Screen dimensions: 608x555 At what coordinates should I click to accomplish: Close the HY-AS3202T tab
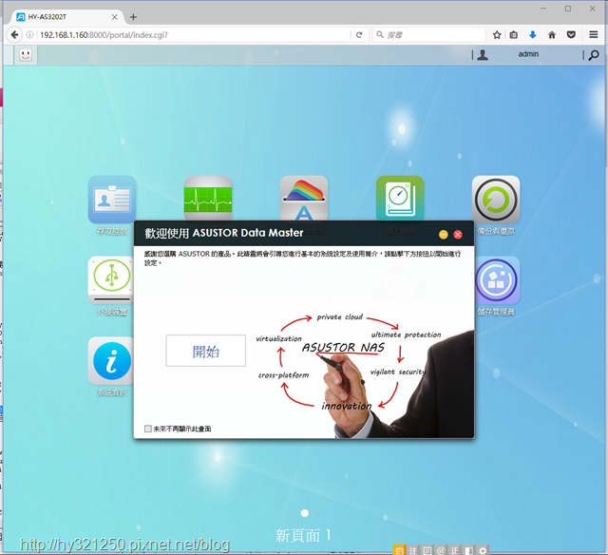click(114, 17)
